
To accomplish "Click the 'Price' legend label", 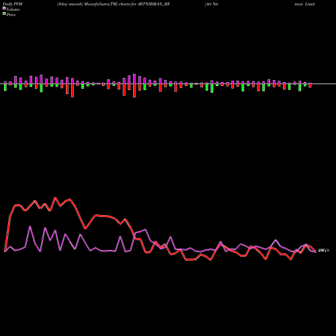I will point(11,15).
